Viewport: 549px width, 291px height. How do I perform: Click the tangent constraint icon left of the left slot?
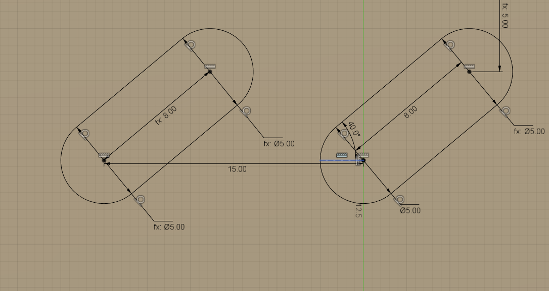click(x=85, y=133)
